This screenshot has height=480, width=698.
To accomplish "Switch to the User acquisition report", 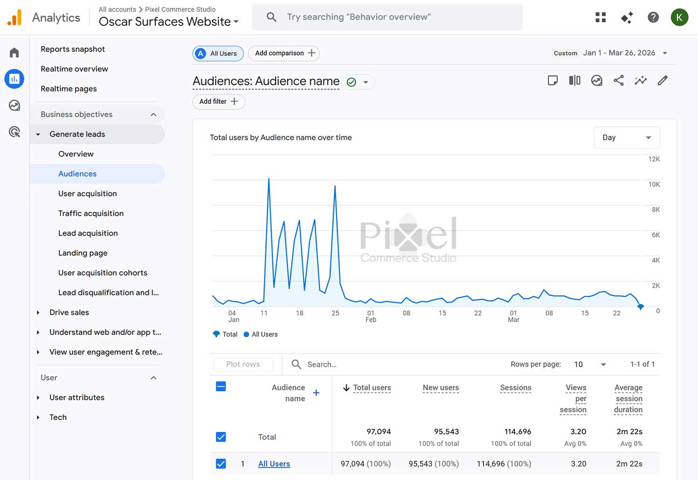I will point(87,193).
